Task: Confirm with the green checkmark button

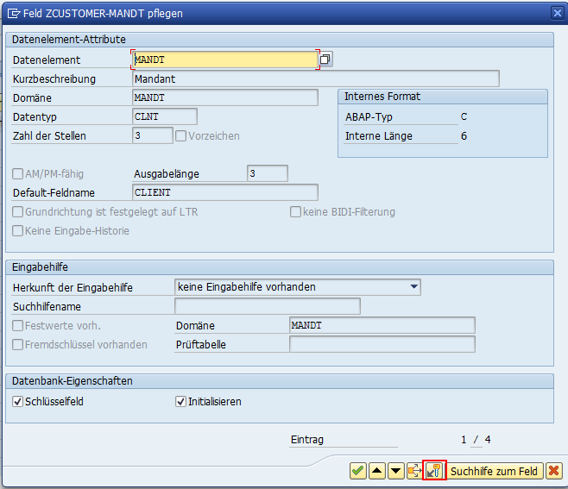Action: tap(357, 471)
